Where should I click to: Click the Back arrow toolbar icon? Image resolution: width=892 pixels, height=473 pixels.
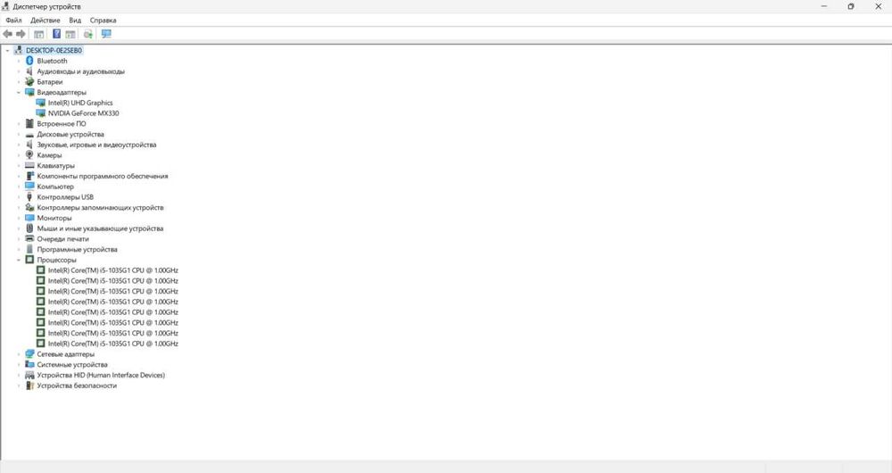tap(8, 34)
